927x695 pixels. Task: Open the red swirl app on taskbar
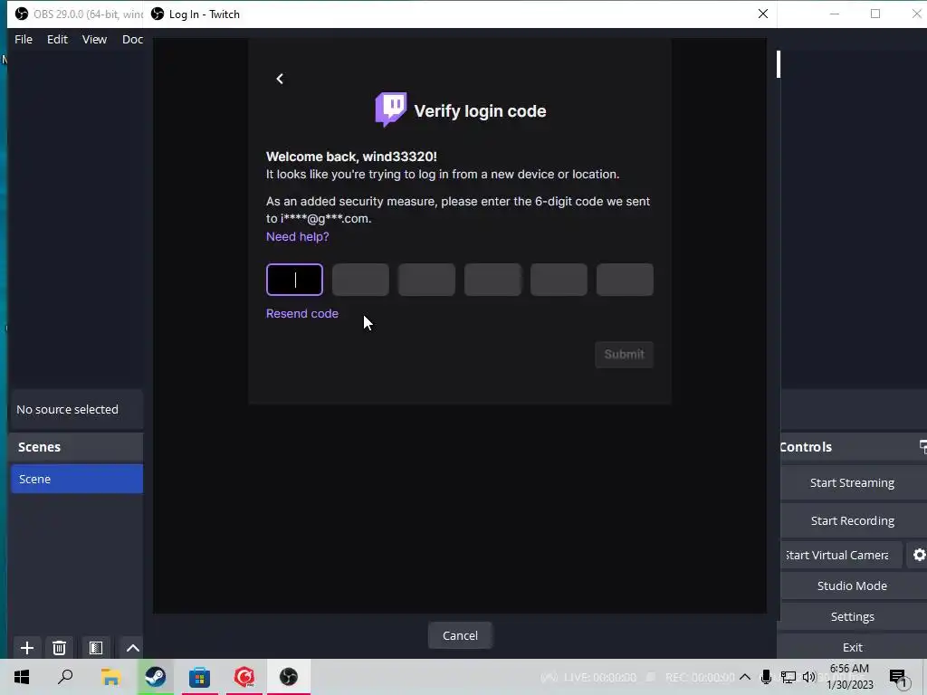(244, 677)
